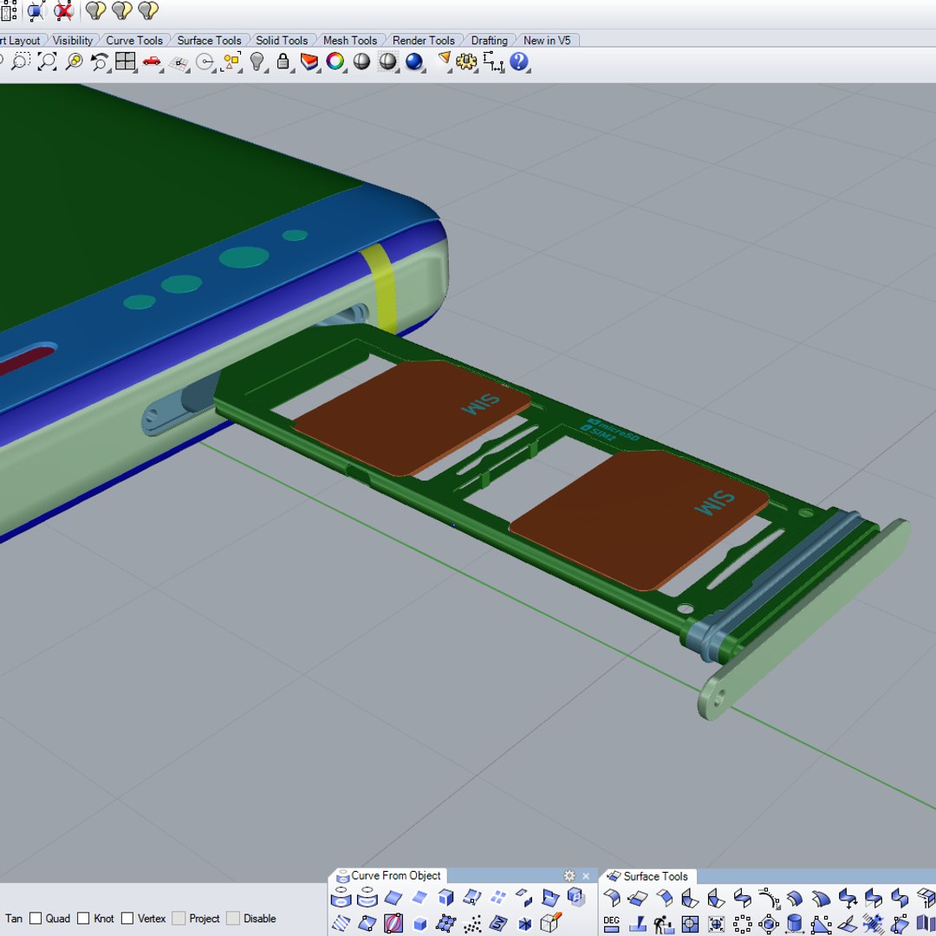The width and height of the screenshot is (936, 936).
Task: Switch to the Render Tools tab
Action: [x=423, y=40]
